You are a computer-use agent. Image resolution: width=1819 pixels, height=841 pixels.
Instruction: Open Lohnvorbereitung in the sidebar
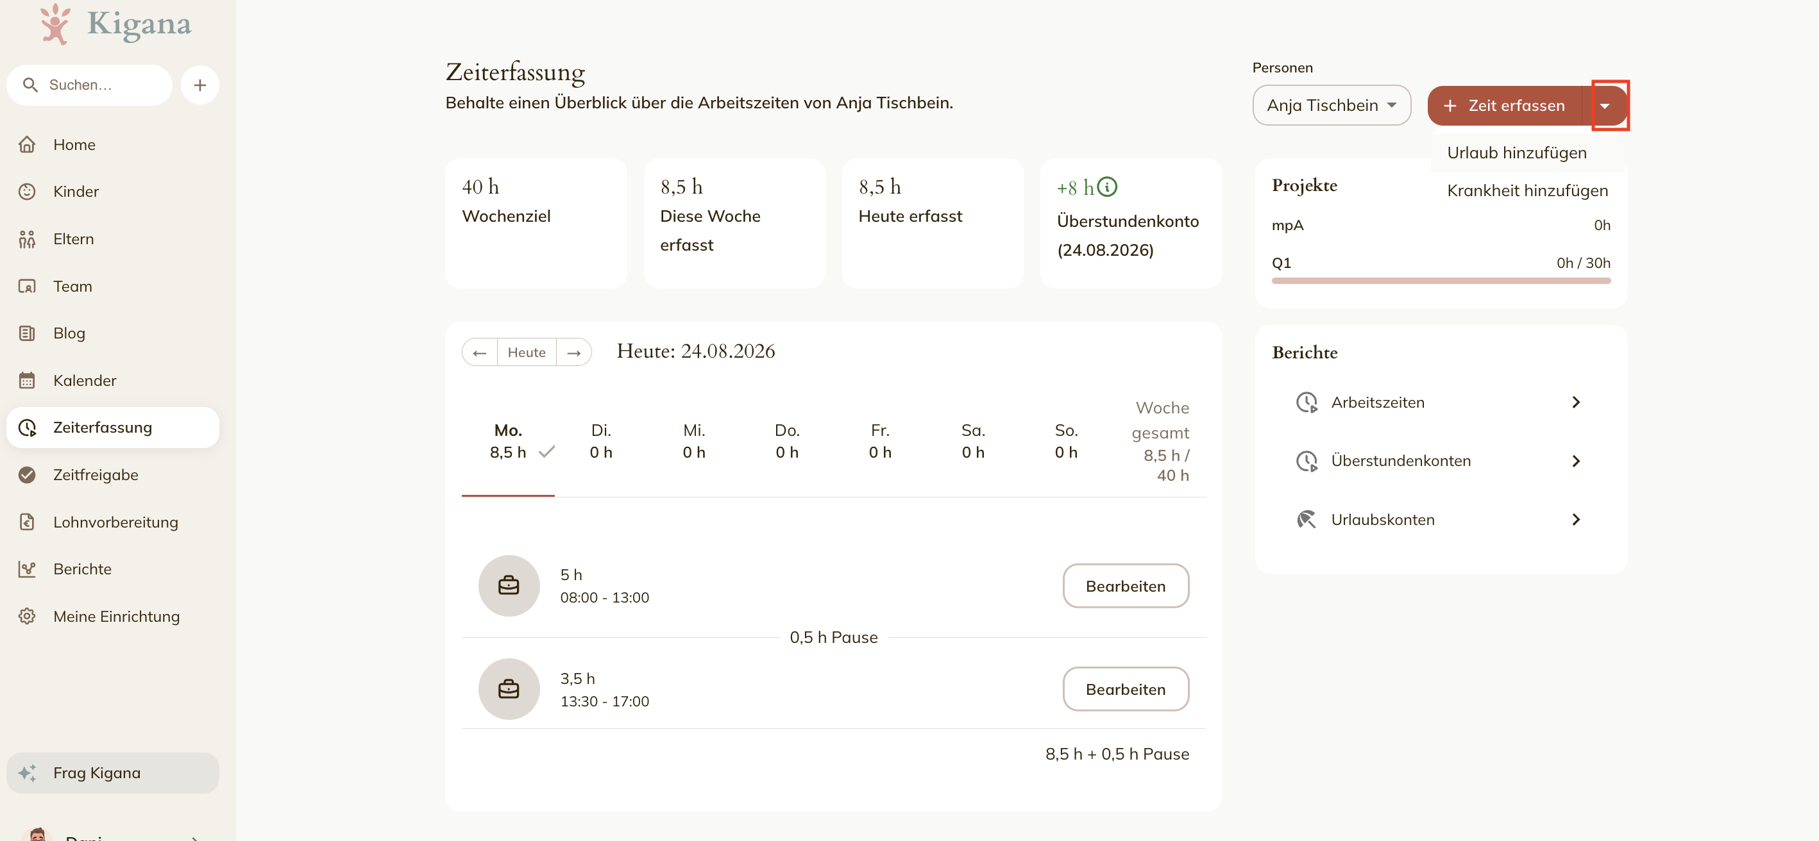(x=113, y=522)
